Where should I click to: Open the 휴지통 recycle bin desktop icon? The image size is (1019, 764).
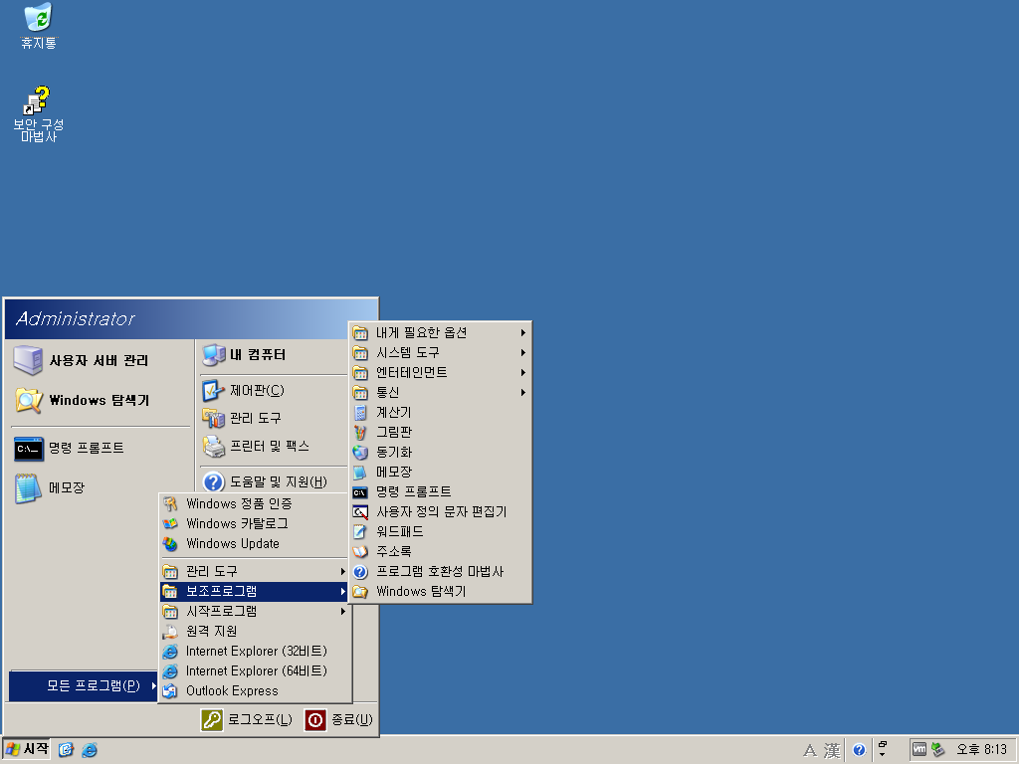39,18
